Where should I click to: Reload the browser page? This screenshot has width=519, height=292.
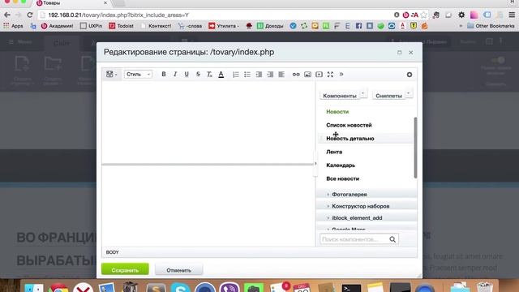pyautogui.click(x=30, y=15)
